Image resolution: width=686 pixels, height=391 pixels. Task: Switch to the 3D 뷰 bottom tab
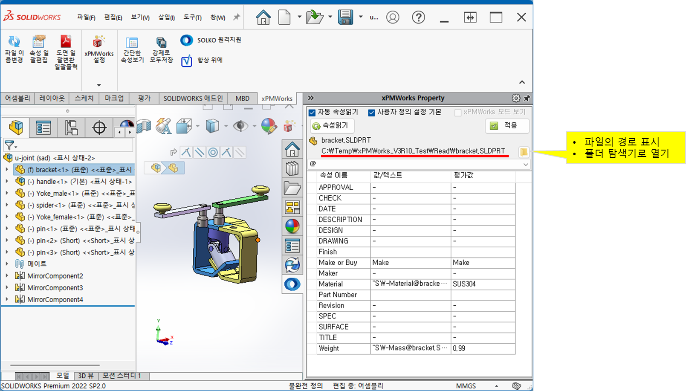[86, 376]
